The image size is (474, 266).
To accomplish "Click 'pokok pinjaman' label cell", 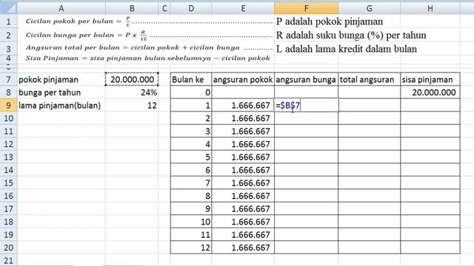I will (x=61, y=80).
